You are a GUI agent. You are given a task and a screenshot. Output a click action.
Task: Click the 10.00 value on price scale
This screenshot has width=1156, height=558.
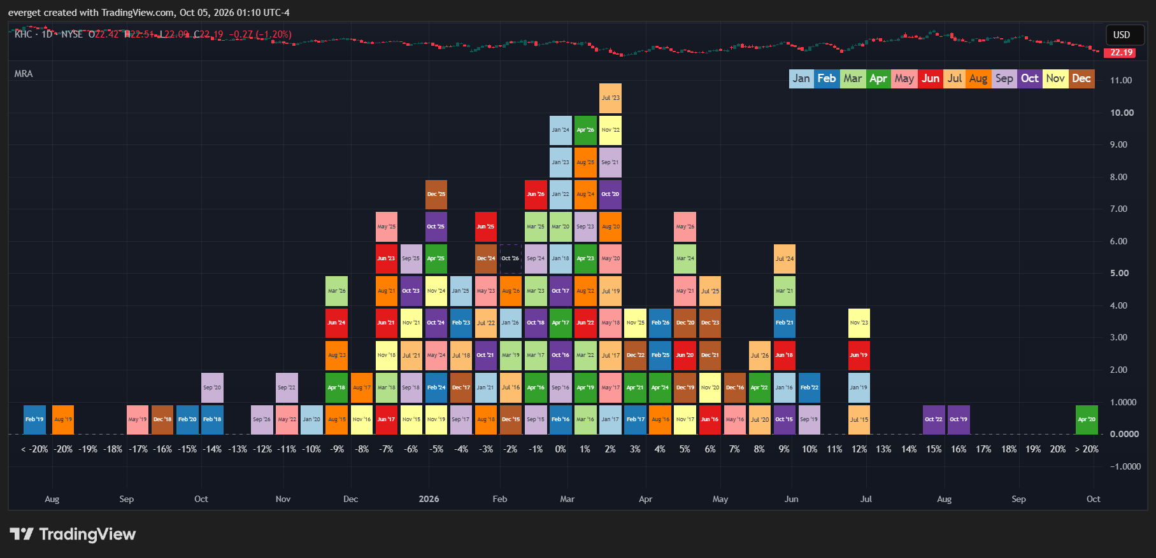click(1122, 113)
